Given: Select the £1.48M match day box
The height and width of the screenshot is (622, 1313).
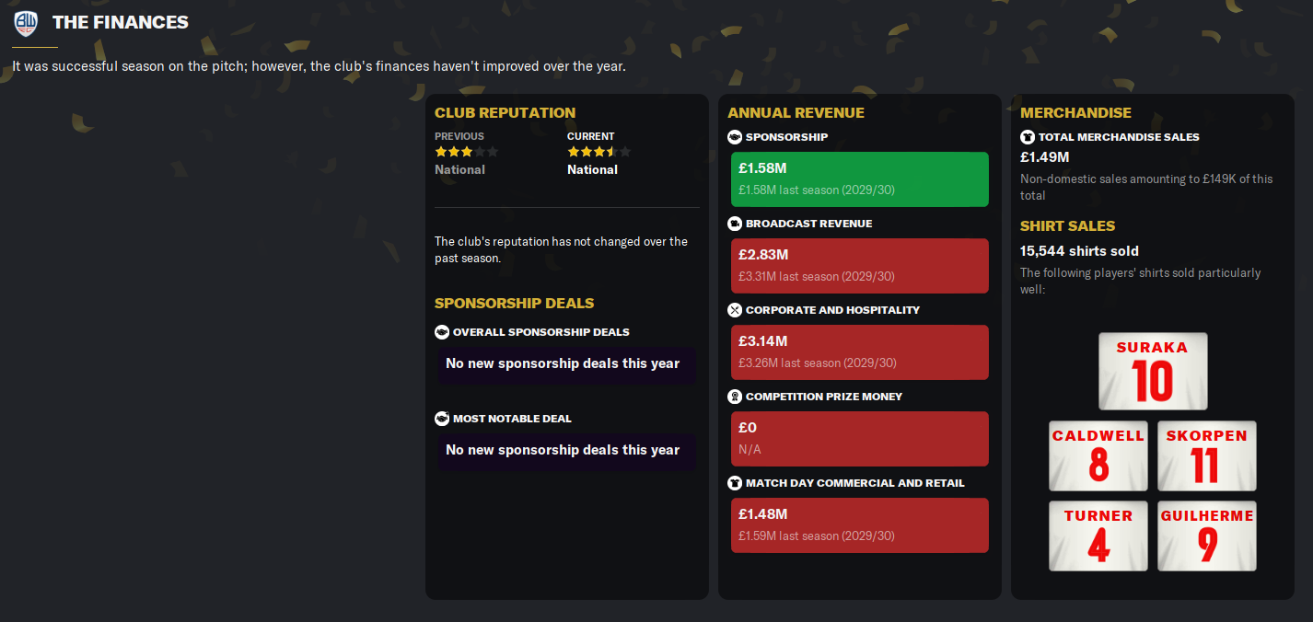Looking at the screenshot, I should pyautogui.click(x=859, y=525).
